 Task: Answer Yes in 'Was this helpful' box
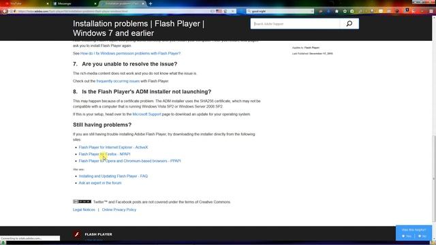(x=407, y=236)
